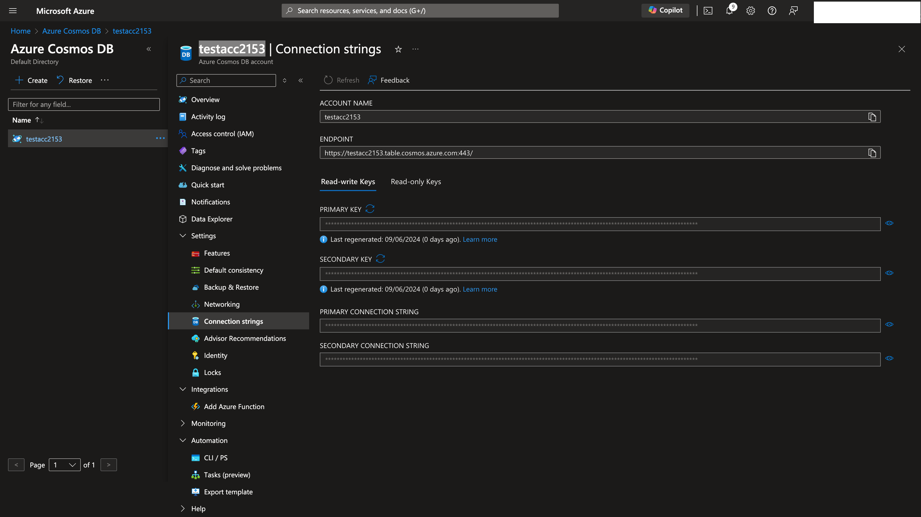Switch to Read-only Keys tab

[415, 181]
